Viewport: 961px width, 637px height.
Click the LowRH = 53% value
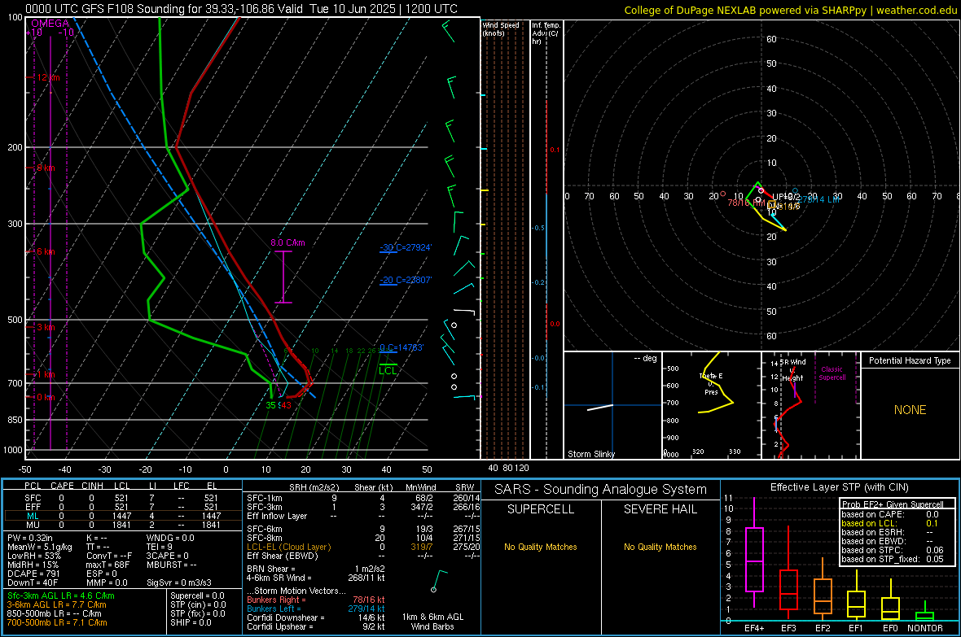coord(33,556)
